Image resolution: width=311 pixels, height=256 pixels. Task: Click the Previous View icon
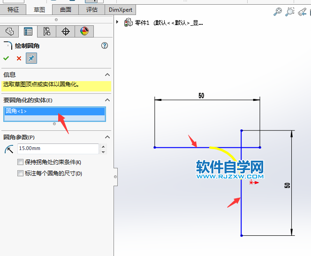(x=302, y=12)
